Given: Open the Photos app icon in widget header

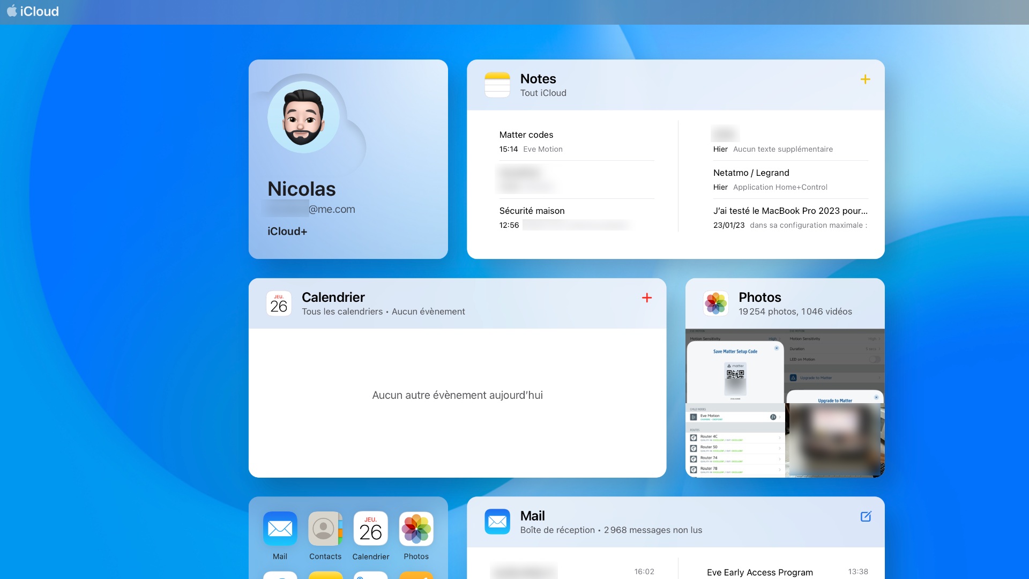Looking at the screenshot, I should point(715,303).
